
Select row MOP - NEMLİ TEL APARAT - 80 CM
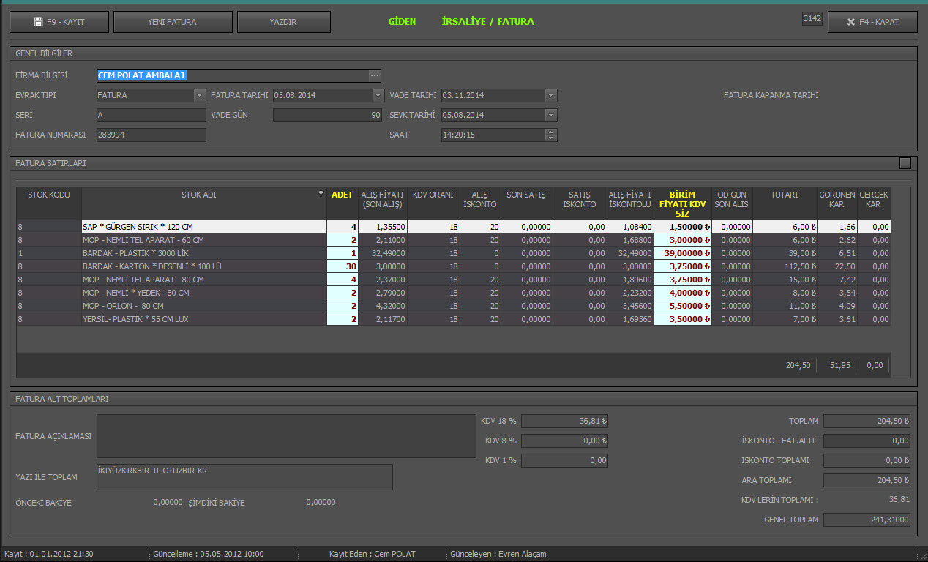[454, 280]
